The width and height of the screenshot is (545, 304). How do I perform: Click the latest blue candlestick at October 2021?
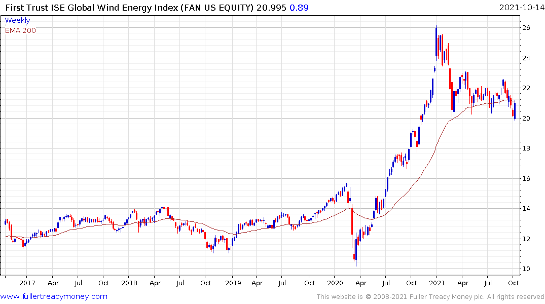click(515, 110)
